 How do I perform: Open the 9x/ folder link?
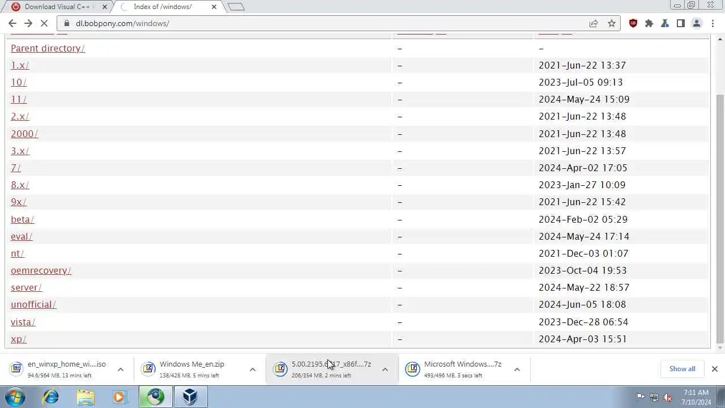(19, 202)
